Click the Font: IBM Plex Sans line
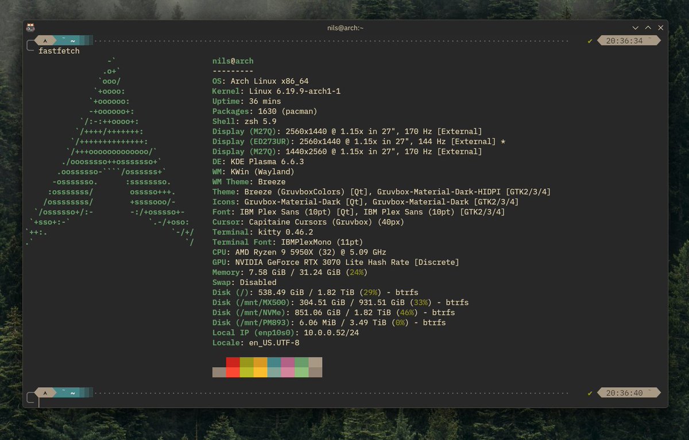This screenshot has height=440, width=689. point(358,212)
